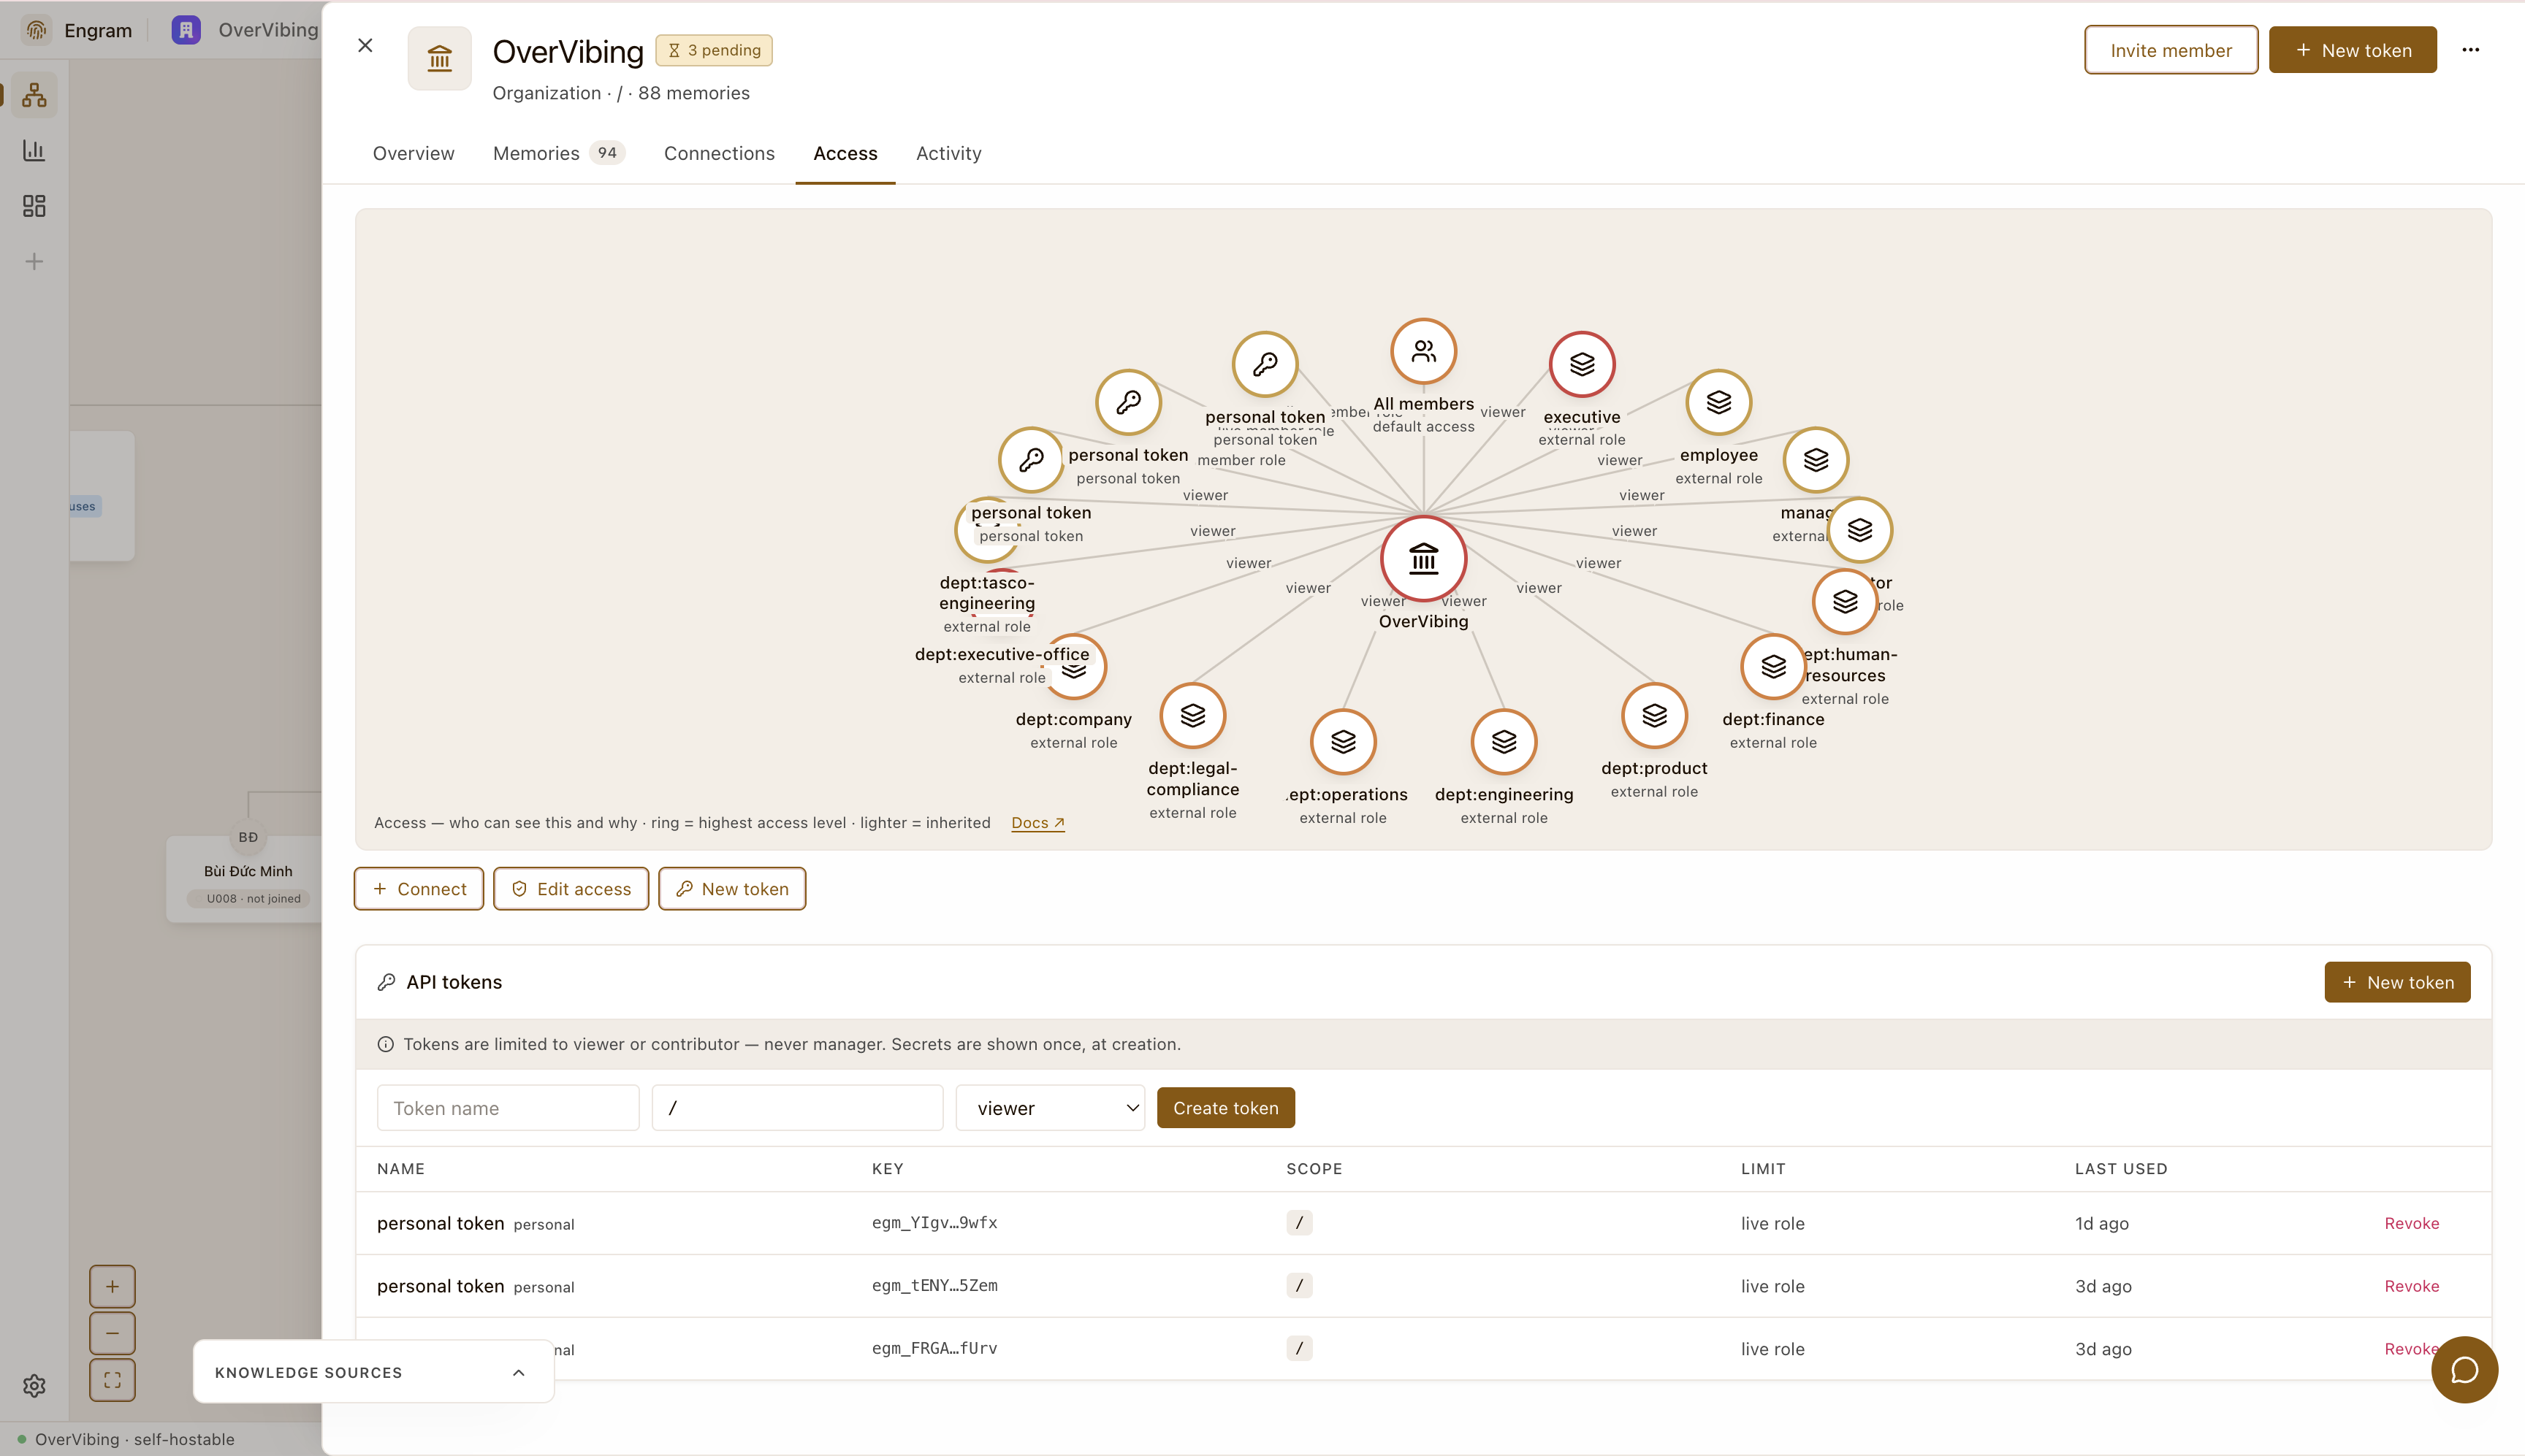Viewport: 2525px width, 1456px height.
Task: Click Invite member button
Action: (2171, 50)
